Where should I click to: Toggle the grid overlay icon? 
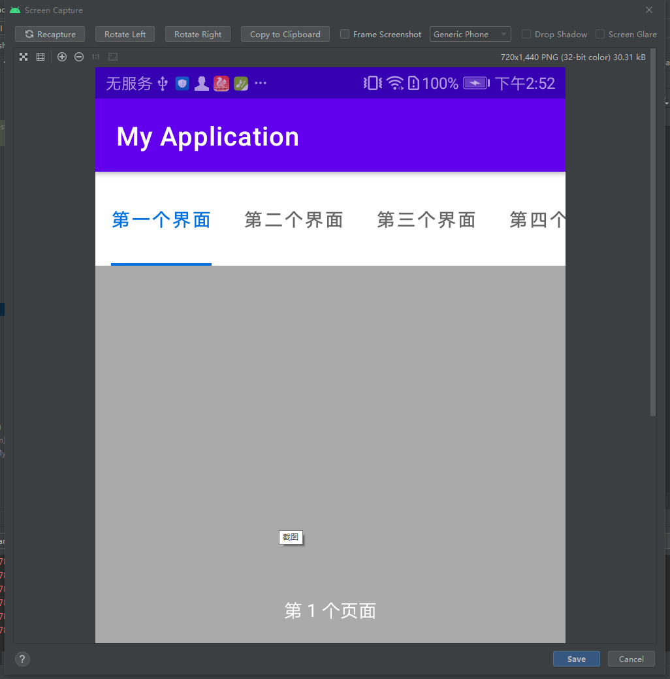[x=40, y=57]
